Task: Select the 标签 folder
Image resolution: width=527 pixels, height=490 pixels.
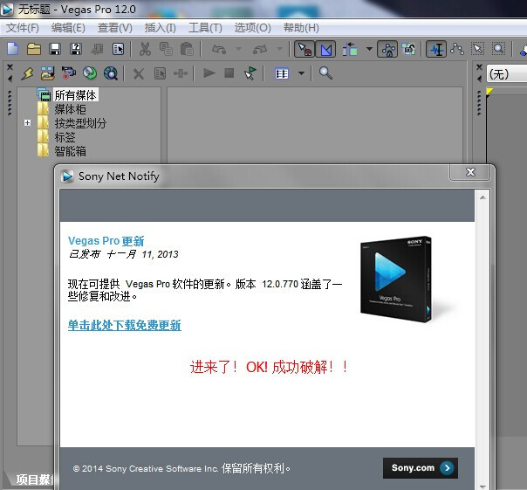Action: point(65,137)
